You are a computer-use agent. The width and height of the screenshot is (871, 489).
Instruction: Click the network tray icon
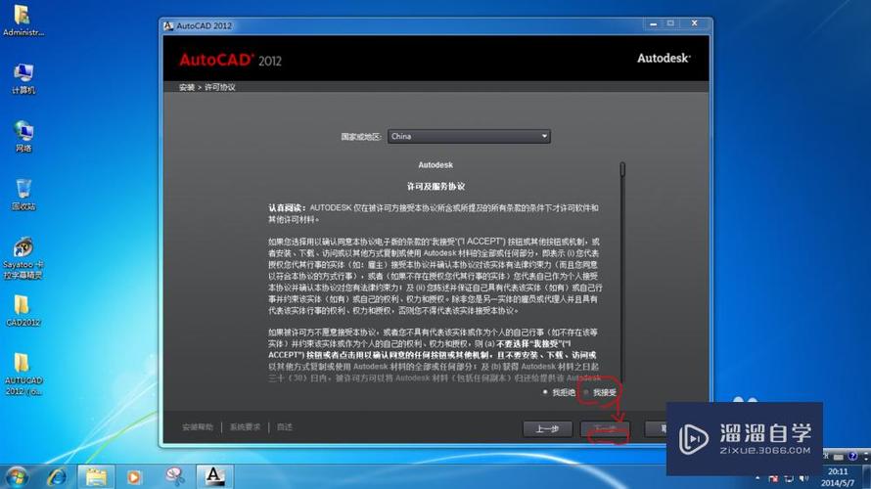(788, 478)
